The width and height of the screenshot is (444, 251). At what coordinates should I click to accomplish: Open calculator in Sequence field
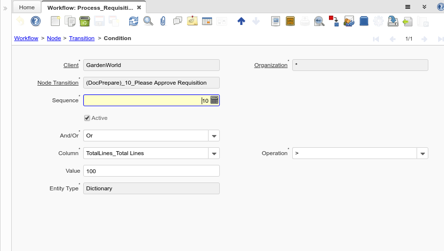tap(214, 100)
